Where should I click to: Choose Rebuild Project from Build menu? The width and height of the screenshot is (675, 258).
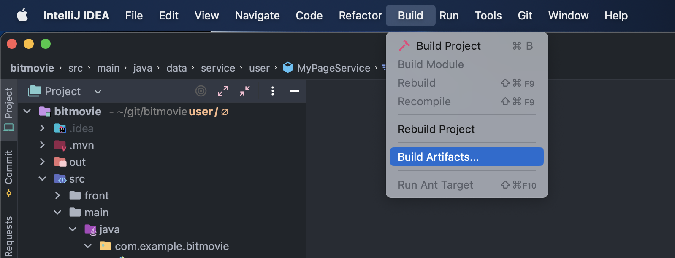pyautogui.click(x=436, y=129)
